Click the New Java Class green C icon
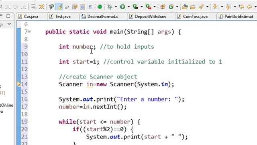This screenshot has height=145, width=257. pyautogui.click(x=171, y=7)
